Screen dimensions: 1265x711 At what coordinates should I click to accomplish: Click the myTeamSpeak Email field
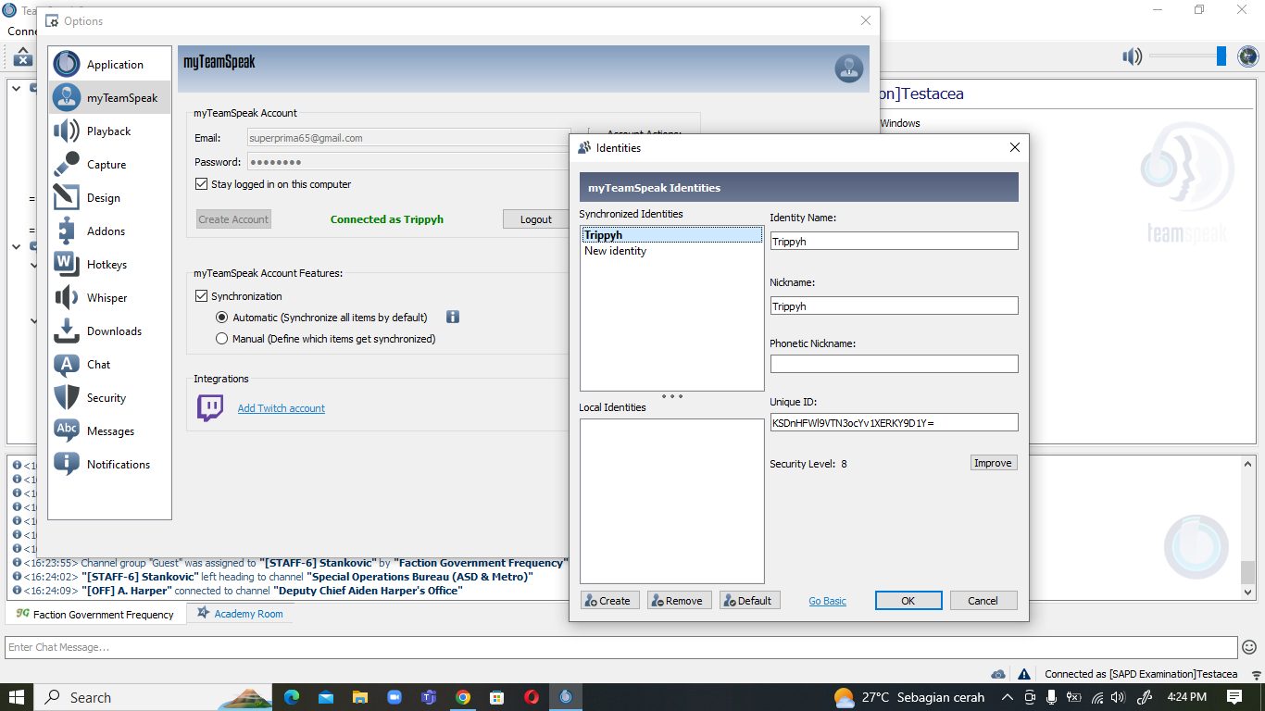click(x=408, y=138)
